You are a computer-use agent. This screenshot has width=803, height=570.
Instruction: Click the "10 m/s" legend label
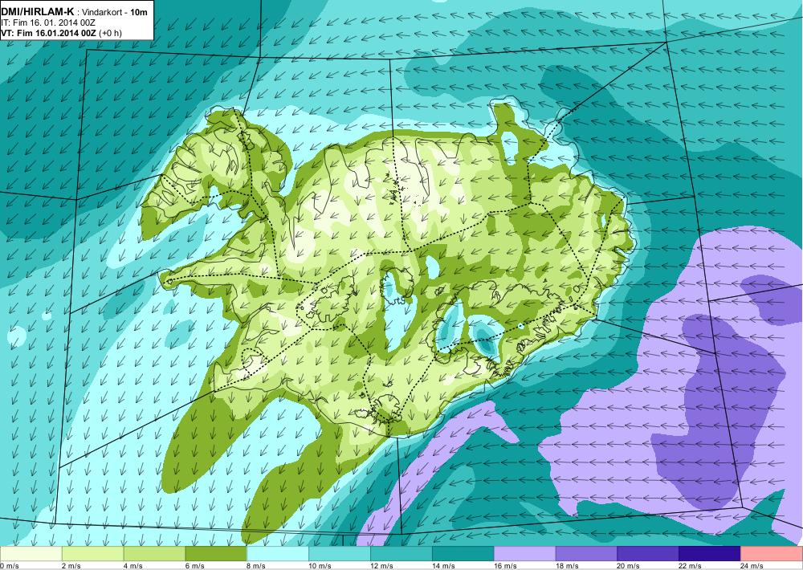pyautogui.click(x=320, y=566)
